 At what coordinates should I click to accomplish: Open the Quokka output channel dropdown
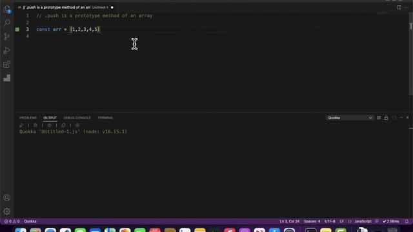(350, 118)
